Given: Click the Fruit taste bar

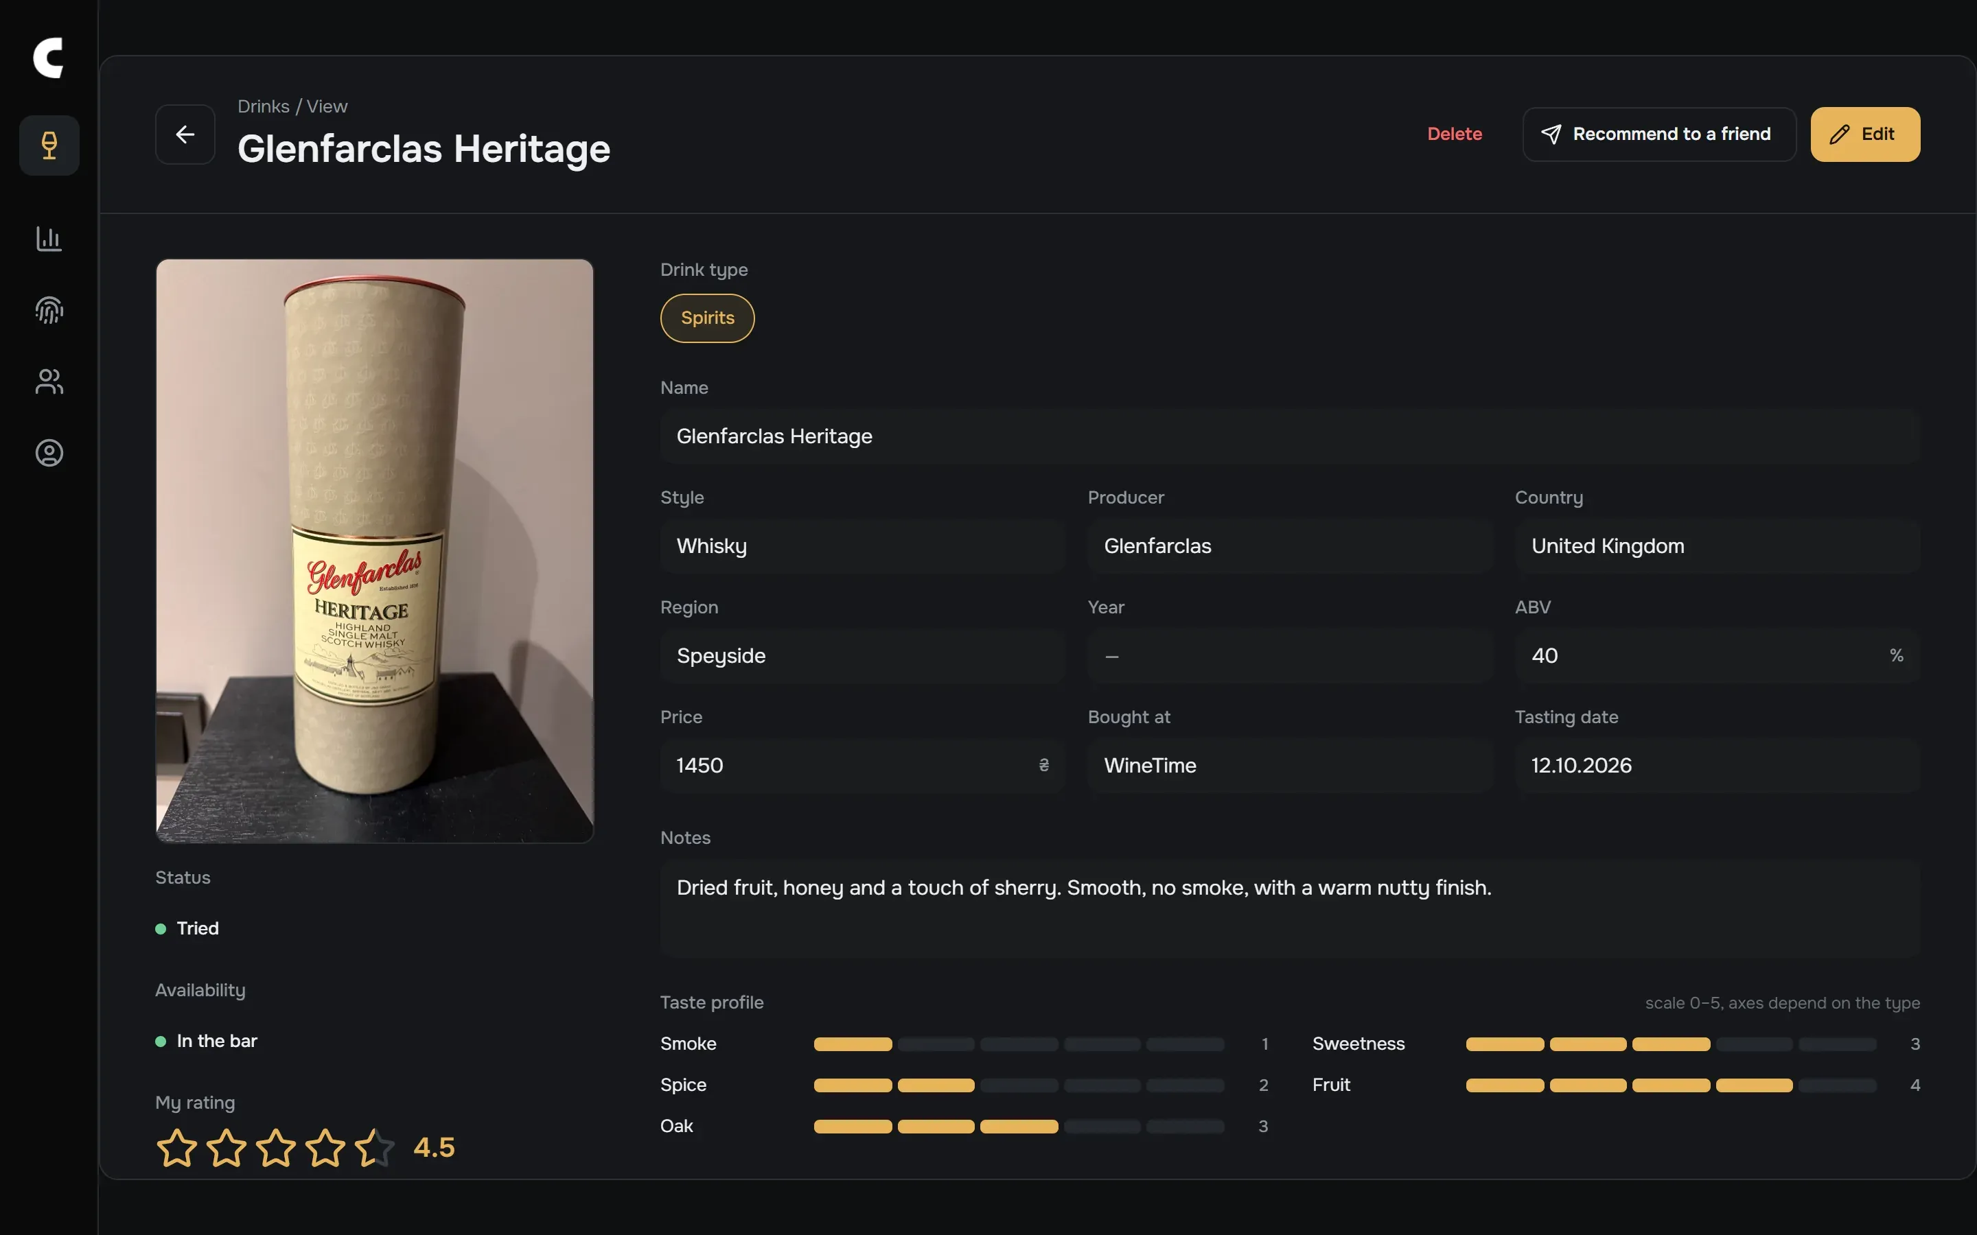Looking at the screenshot, I should pos(1671,1085).
